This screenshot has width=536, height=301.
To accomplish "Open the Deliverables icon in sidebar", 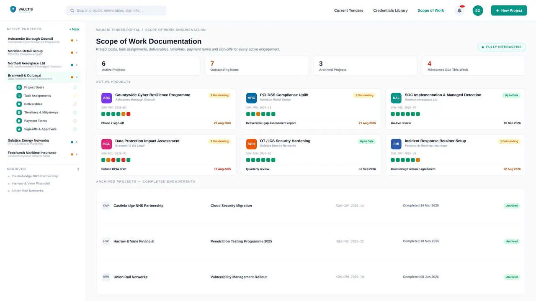I will coord(19,104).
